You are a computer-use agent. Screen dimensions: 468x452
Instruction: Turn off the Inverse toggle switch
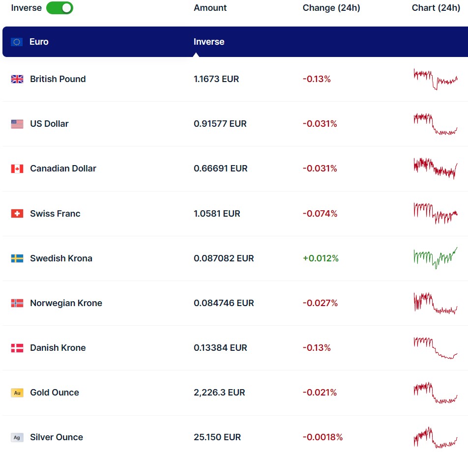point(59,8)
